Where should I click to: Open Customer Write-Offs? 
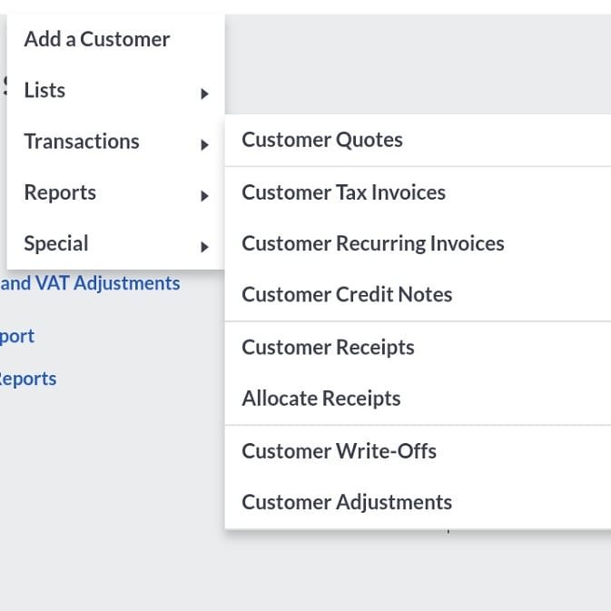[418, 451]
